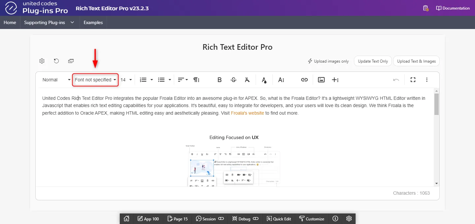
Task: Go to the Examples tab
Action: point(93,22)
